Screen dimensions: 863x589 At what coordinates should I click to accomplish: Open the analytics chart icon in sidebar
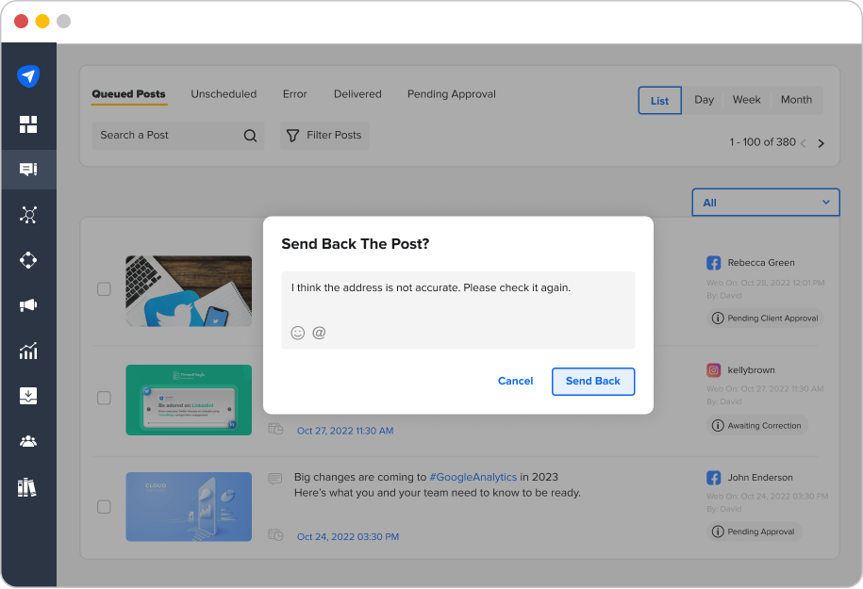(x=28, y=352)
